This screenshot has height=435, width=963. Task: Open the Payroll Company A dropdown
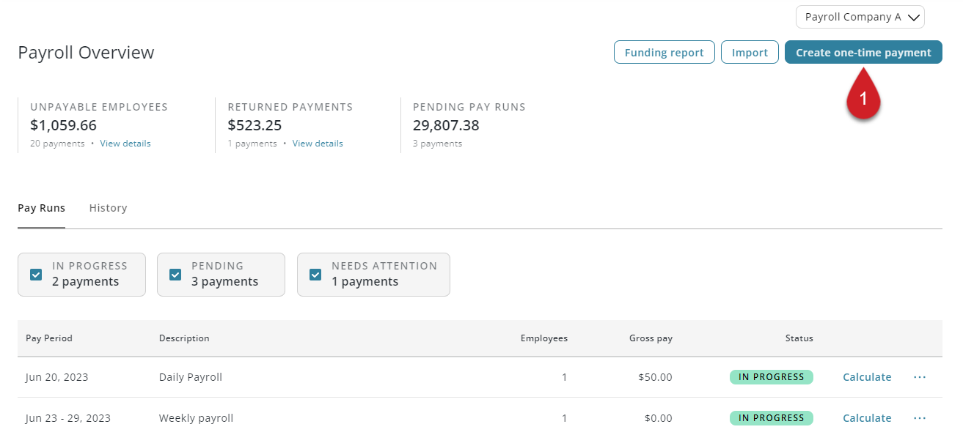click(860, 17)
